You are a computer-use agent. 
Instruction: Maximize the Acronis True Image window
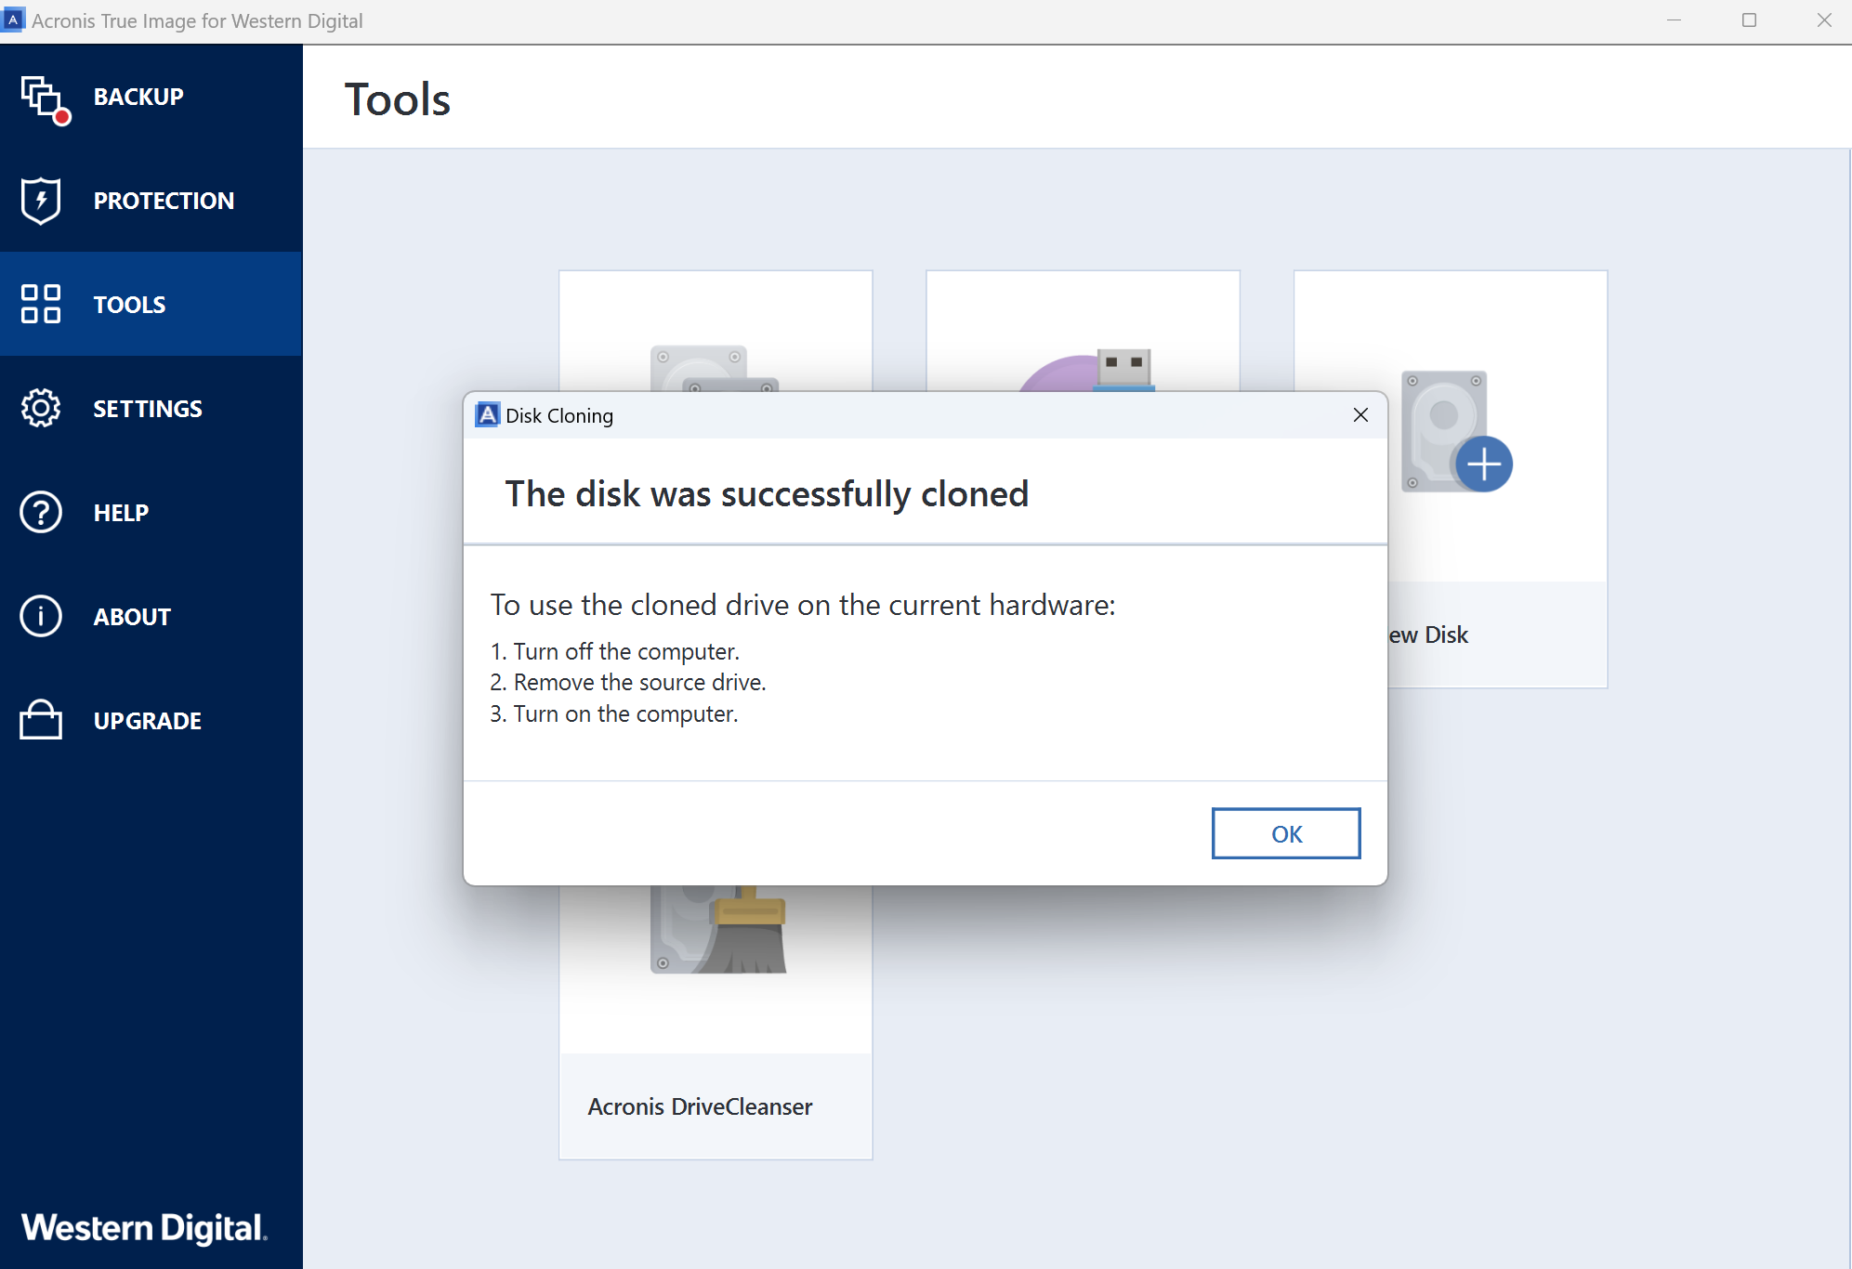click(x=1749, y=20)
